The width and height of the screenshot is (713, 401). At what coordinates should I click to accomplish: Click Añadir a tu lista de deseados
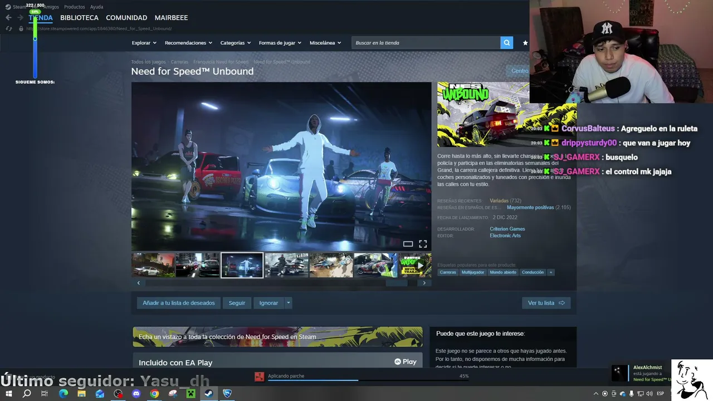179,303
